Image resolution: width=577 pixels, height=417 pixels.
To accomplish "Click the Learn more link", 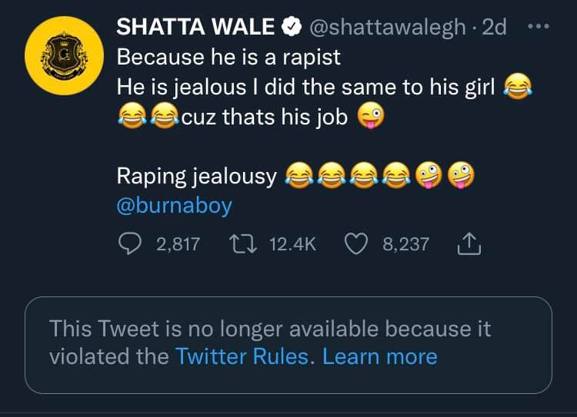I will tap(380, 356).
